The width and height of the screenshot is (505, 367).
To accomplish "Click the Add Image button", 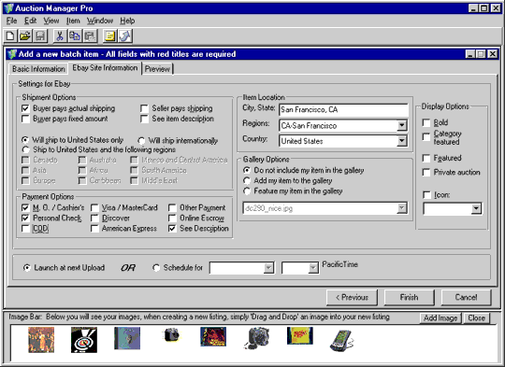I will click(x=440, y=318).
